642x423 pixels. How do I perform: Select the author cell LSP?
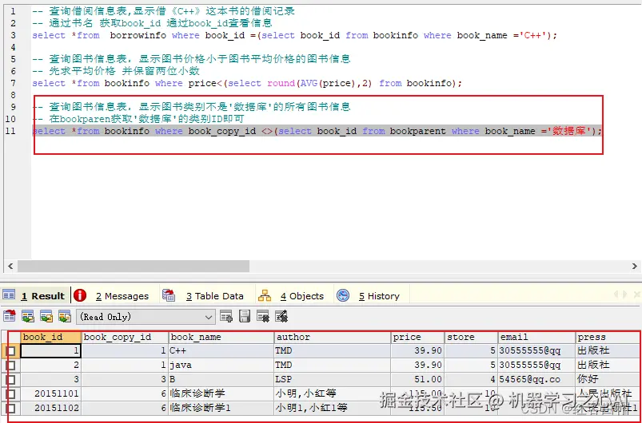click(333, 379)
